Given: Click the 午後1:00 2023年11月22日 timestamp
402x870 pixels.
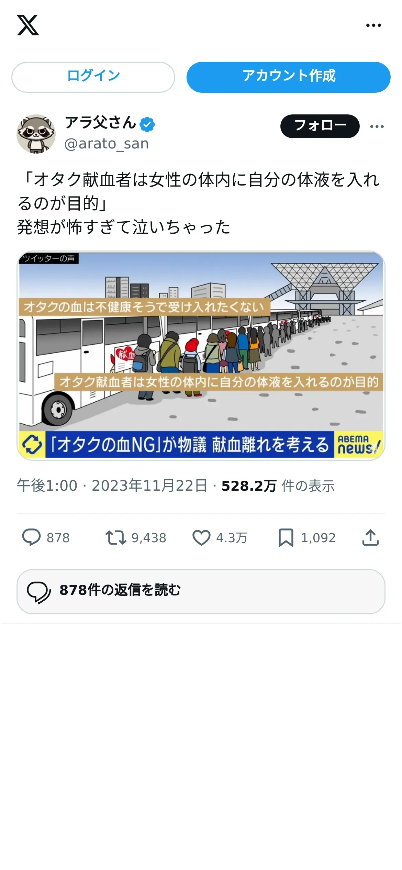Looking at the screenshot, I should [x=112, y=486].
